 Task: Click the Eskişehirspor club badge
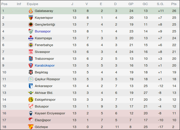[x=31, y=100]
